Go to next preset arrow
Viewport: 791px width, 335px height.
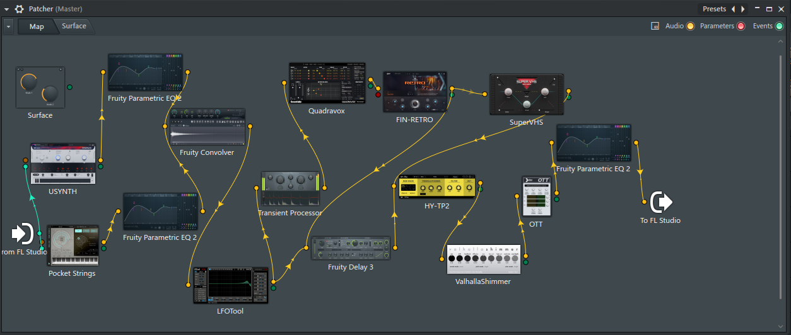point(743,9)
